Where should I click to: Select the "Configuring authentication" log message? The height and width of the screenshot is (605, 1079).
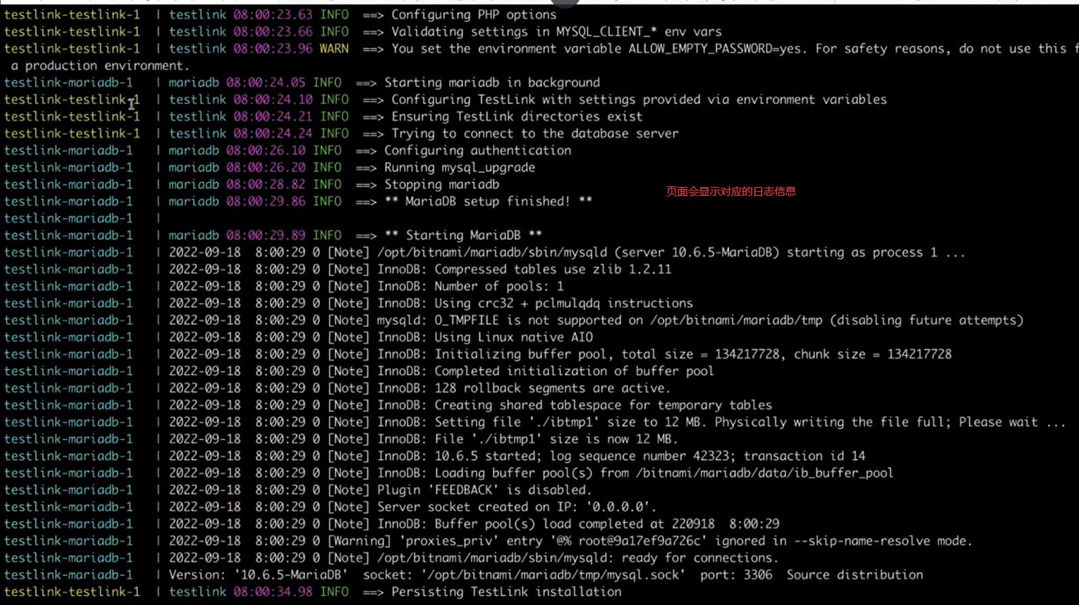478,150
